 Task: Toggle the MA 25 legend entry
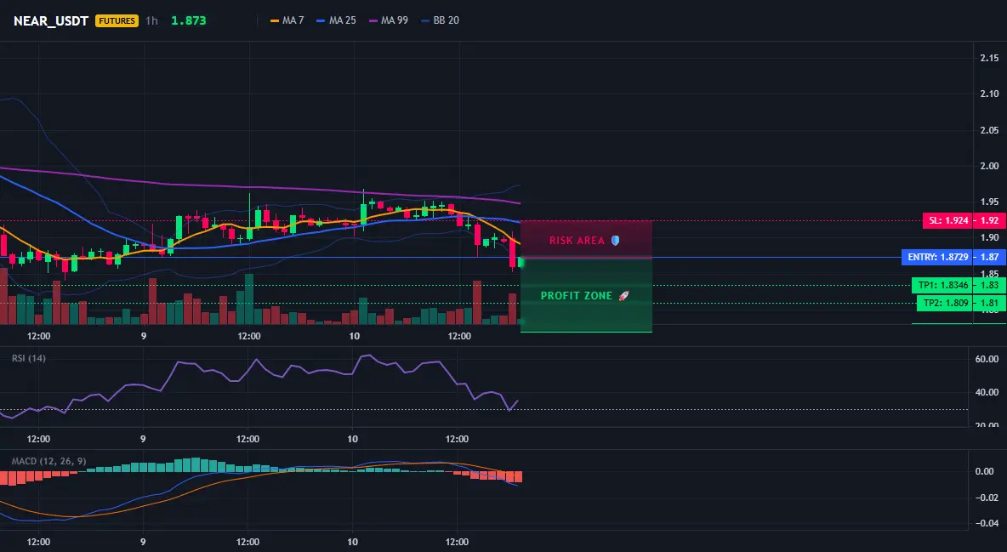pyautogui.click(x=336, y=20)
